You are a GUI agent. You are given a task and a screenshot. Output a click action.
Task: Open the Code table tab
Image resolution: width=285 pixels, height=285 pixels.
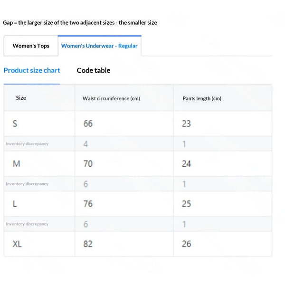[94, 70]
